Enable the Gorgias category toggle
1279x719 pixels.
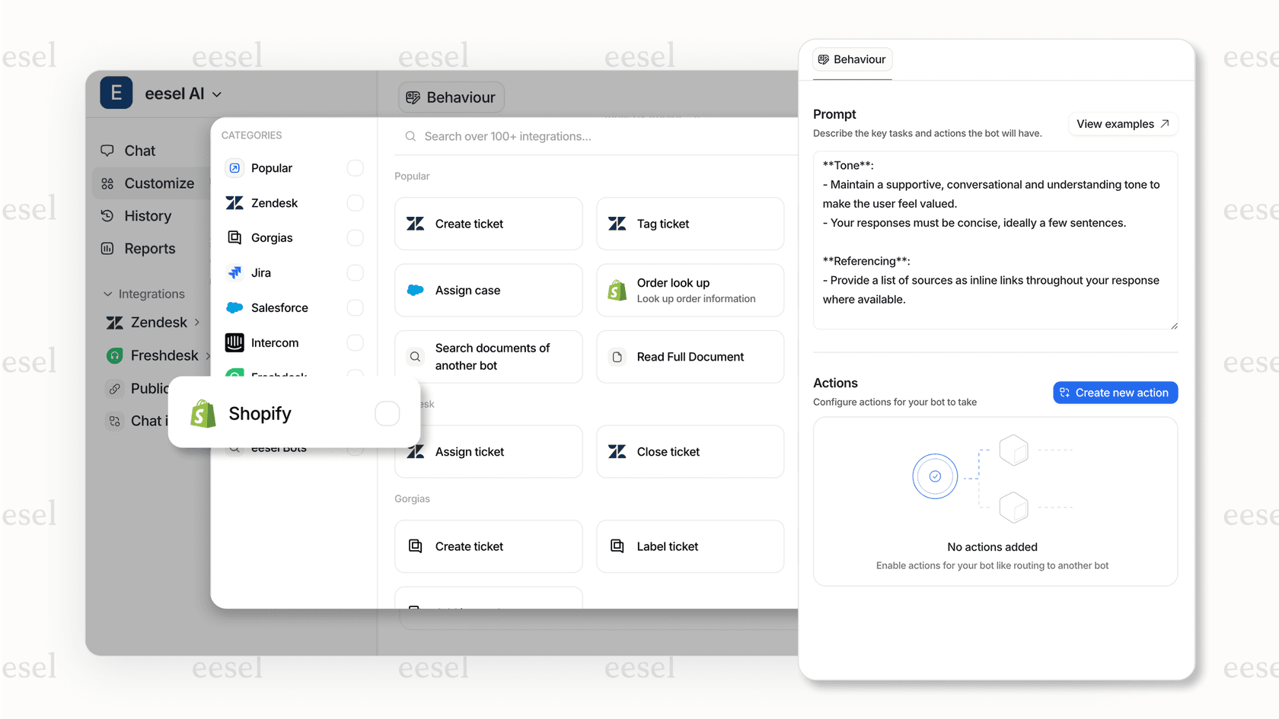click(x=355, y=237)
